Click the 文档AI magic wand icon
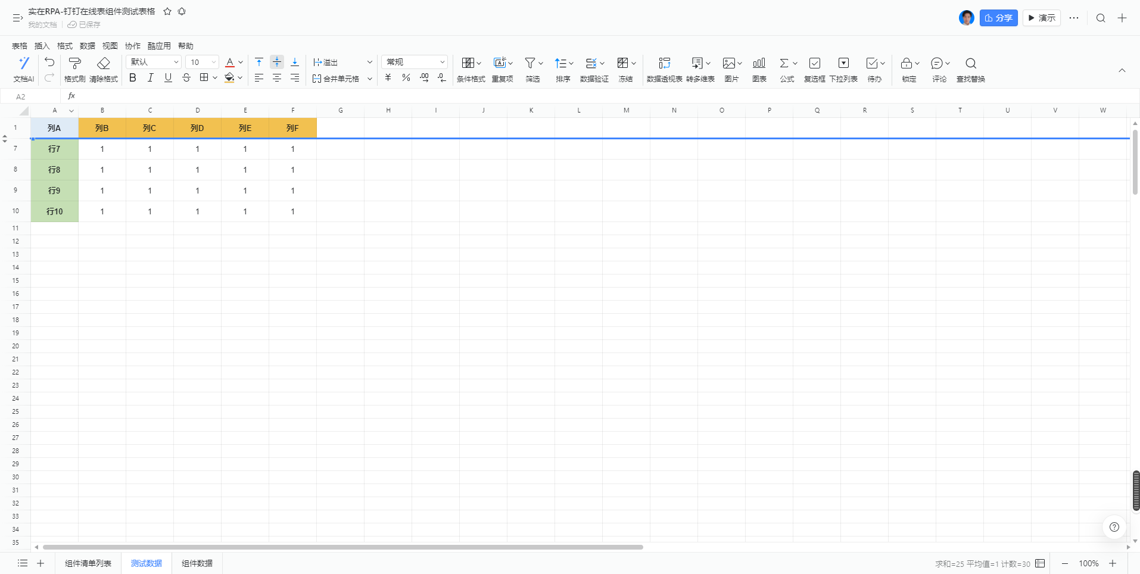Image resolution: width=1140 pixels, height=574 pixels. click(24, 64)
